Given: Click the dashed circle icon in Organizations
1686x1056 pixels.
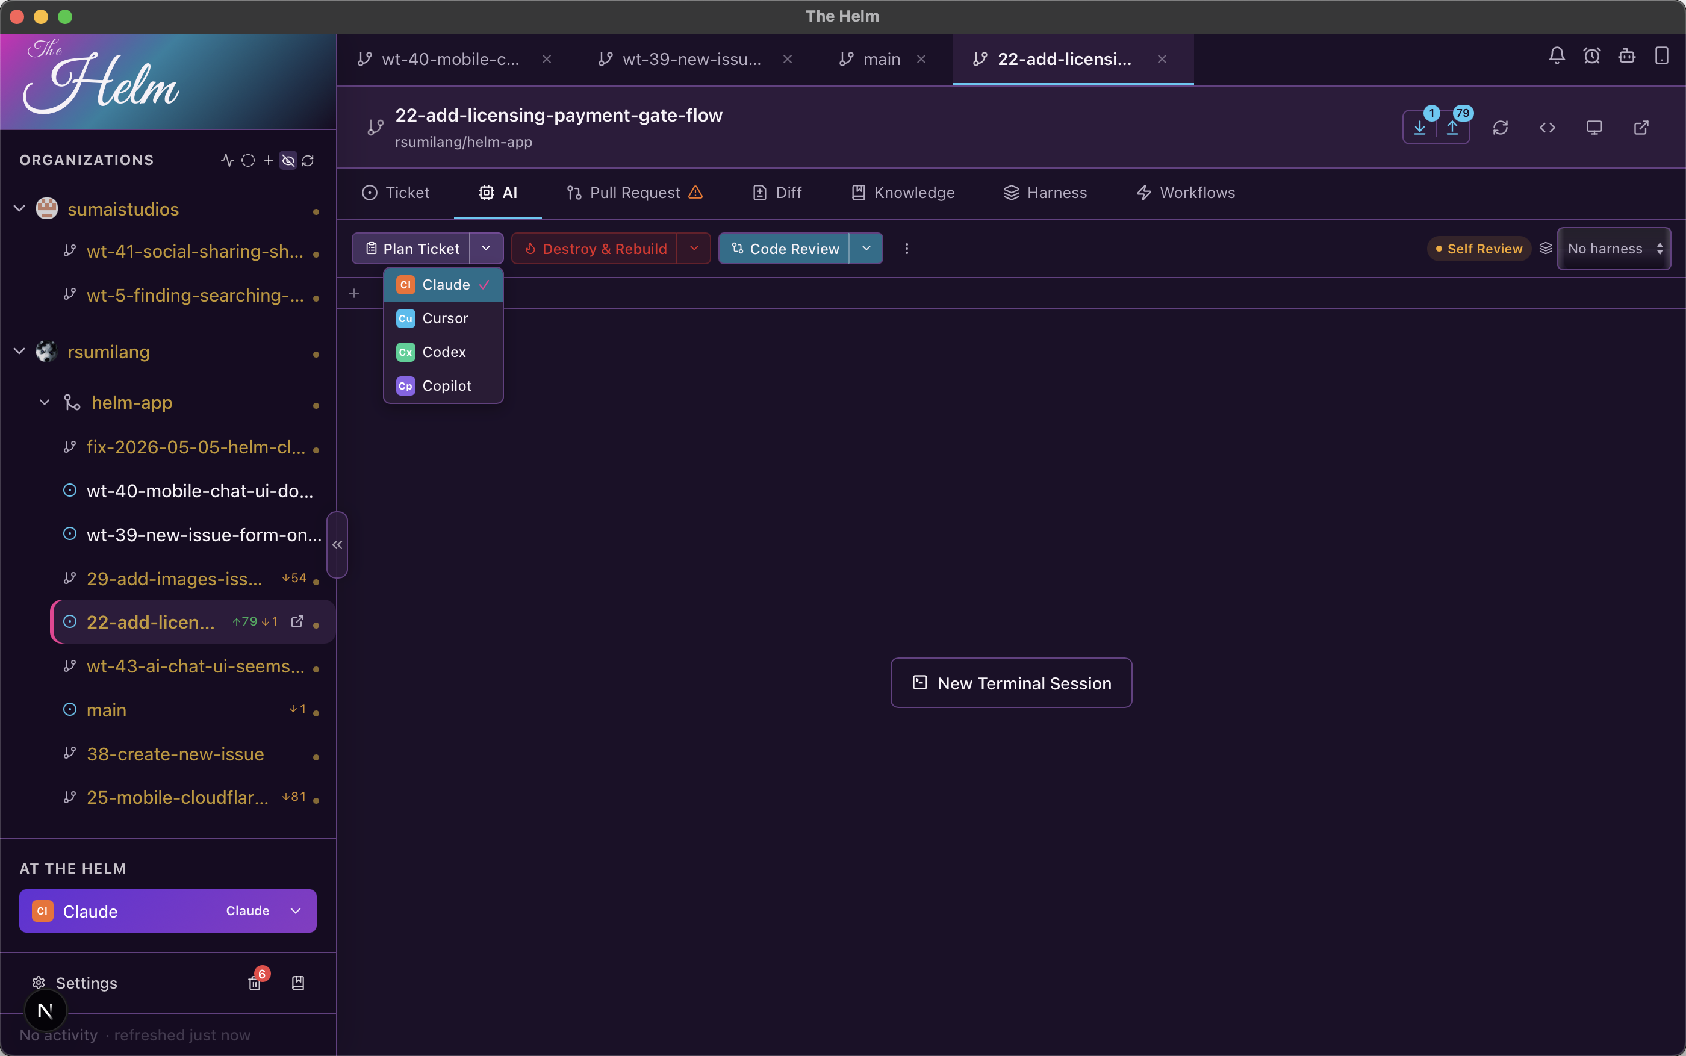Looking at the screenshot, I should click(248, 160).
